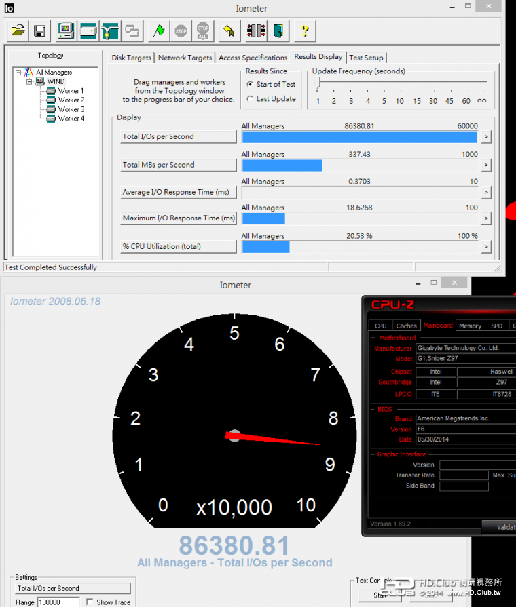Screen dimensions: 516x607
Task: Switch to the Access Specifications tab
Action: (253, 58)
